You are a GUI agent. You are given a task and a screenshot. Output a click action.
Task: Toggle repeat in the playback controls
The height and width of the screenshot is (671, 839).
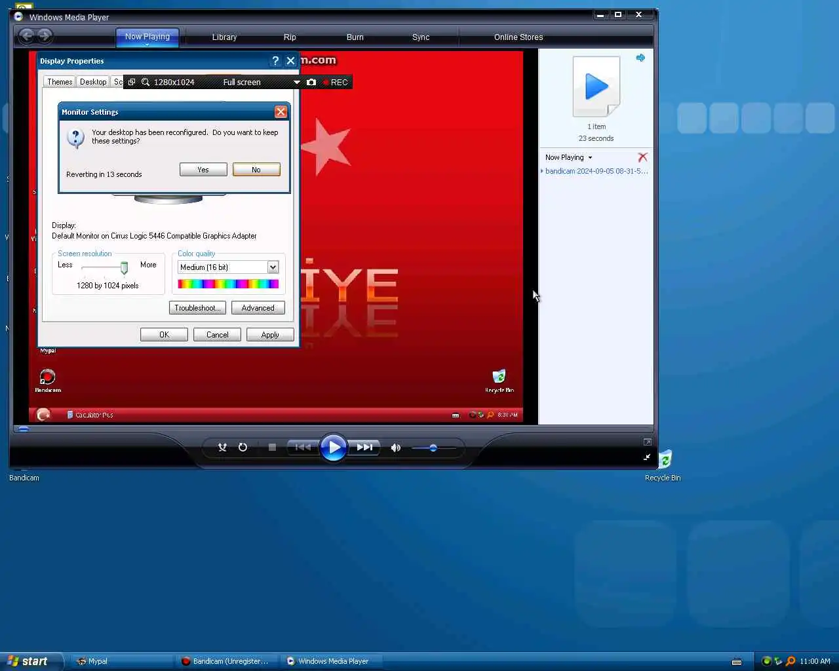[243, 447]
